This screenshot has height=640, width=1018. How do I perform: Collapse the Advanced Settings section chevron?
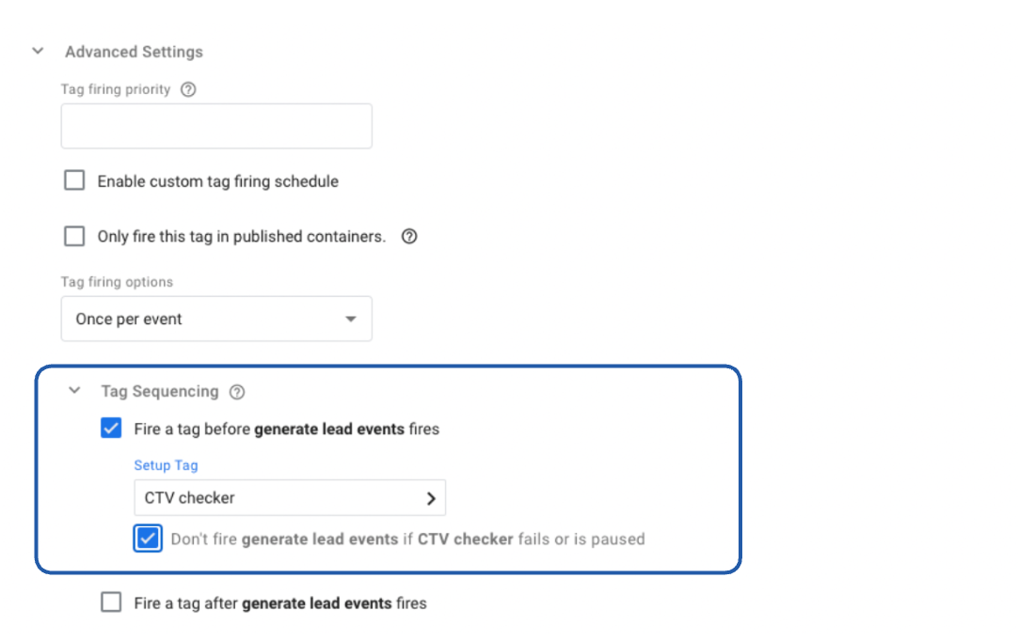pos(38,52)
